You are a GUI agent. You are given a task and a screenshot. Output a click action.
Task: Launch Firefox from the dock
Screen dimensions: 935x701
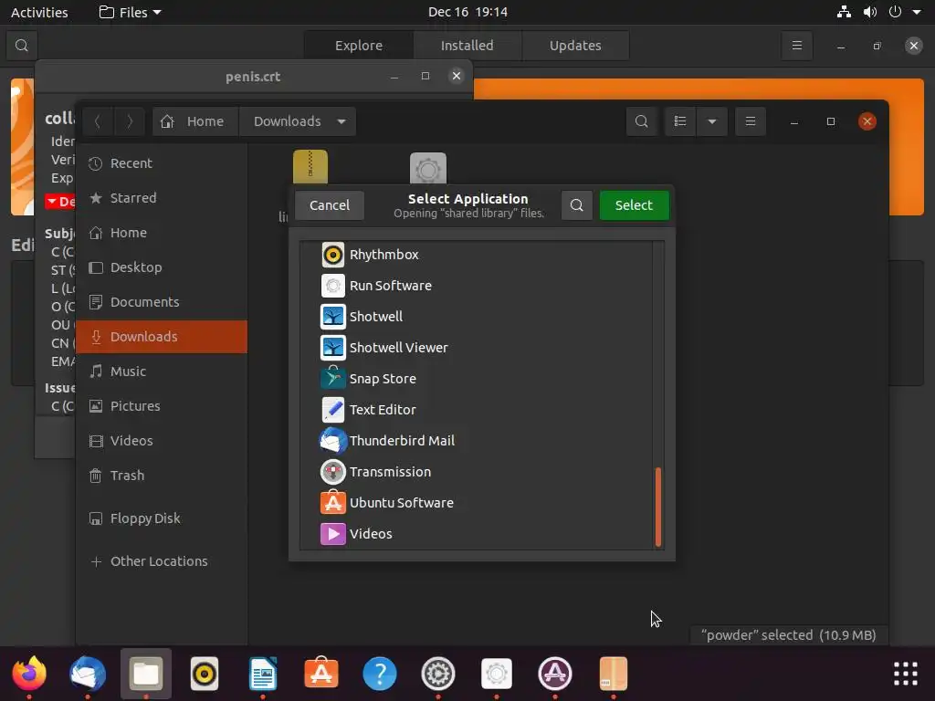[29, 674]
